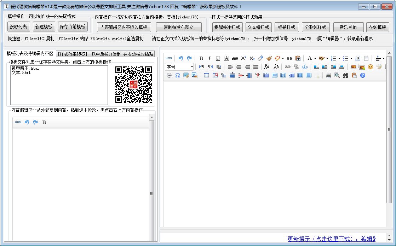
Task: Click 内容编辑区内容插入模板 button
Action: click(x=124, y=27)
